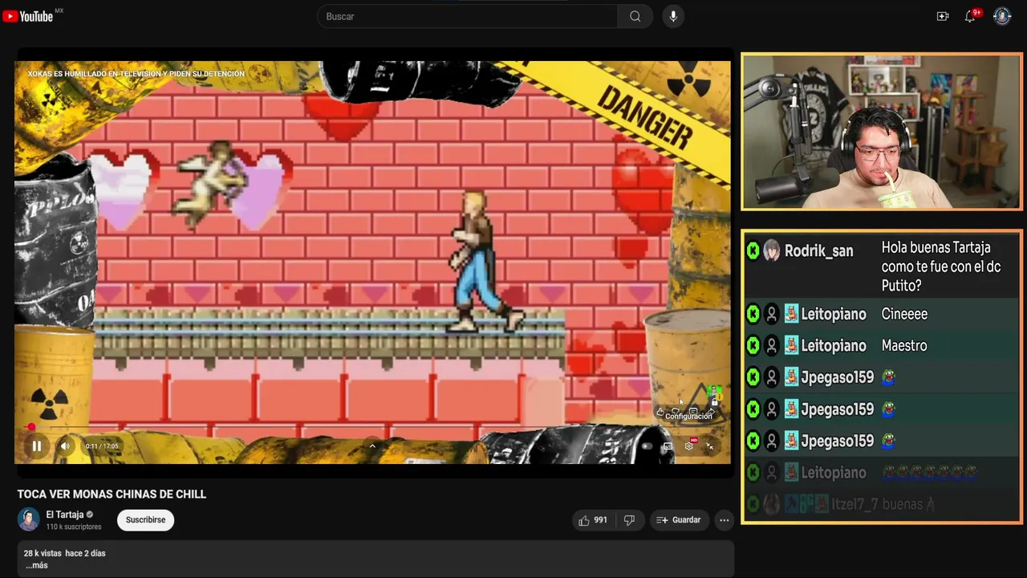The image size is (1027, 578).
Task: Open player settings gear
Action: (688, 446)
